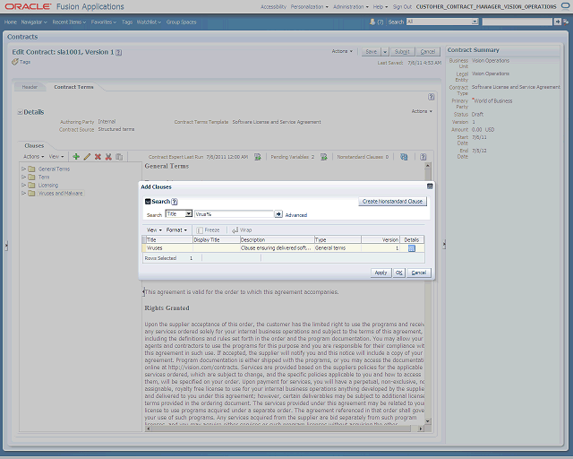This screenshot has width=573, height=459.
Task: Click the Save button
Action: click(372, 52)
